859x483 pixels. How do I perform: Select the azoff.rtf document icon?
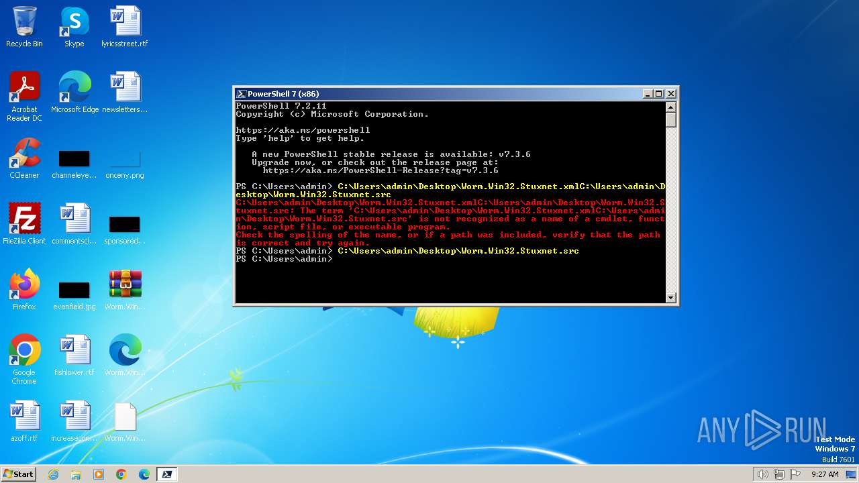[24, 421]
